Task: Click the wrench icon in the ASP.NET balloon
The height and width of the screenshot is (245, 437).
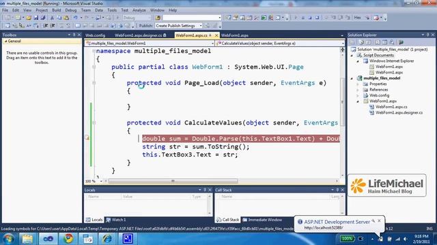Action: [x=373, y=221]
